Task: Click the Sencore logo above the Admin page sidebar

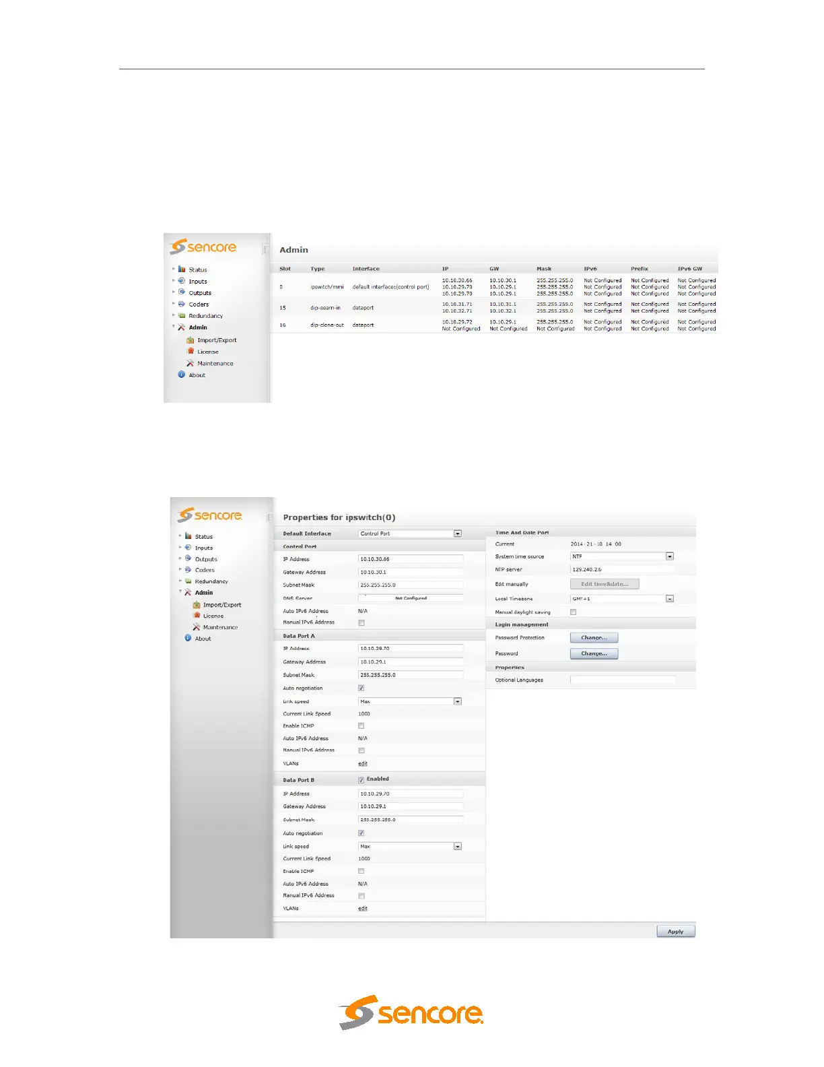Action: click(x=203, y=247)
